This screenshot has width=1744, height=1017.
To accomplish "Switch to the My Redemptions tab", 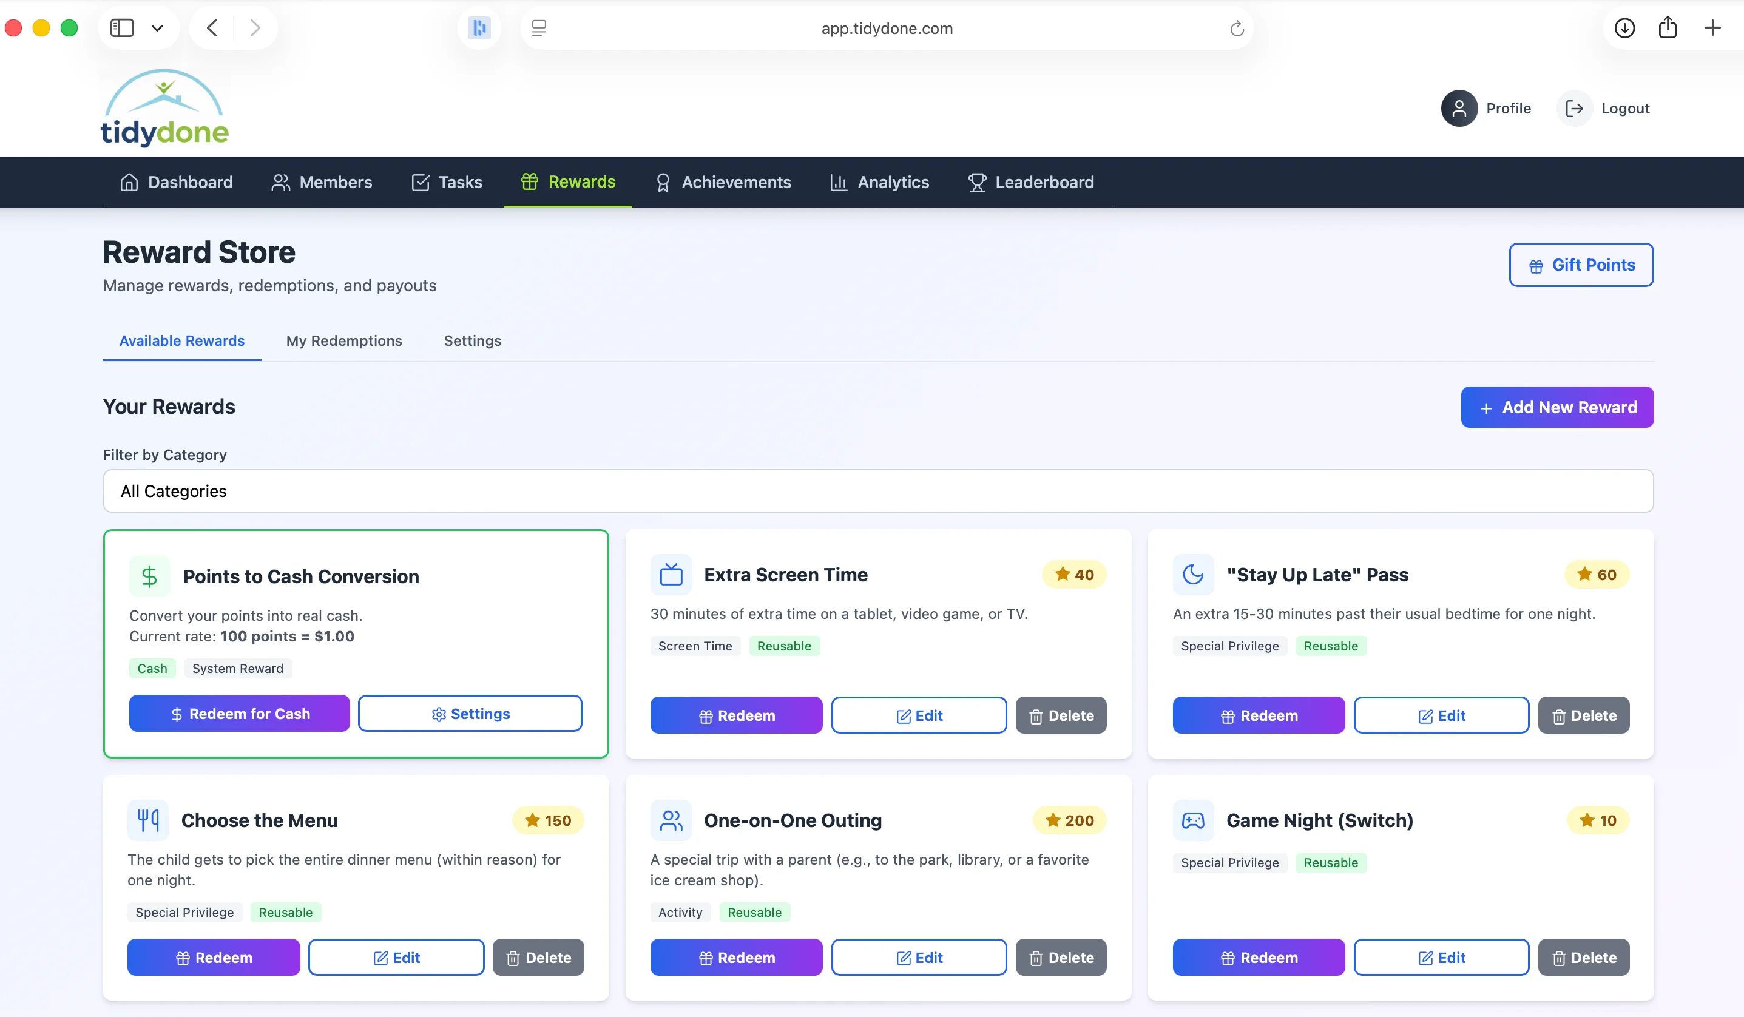I will 344,340.
